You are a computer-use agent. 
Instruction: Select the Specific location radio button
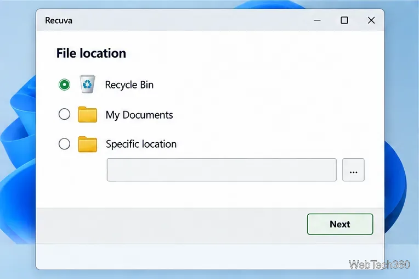64,144
